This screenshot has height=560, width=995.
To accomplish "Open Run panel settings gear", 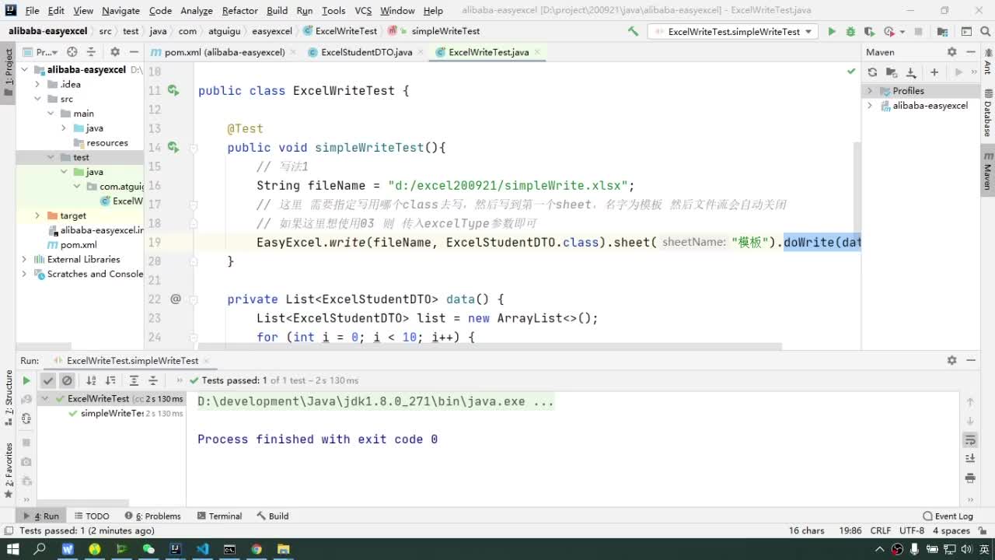I will (951, 360).
